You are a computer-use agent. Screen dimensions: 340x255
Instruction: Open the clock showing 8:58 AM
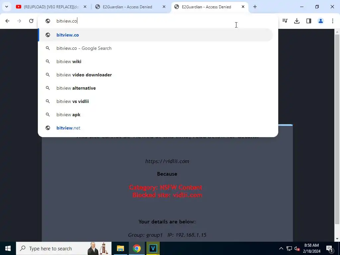point(311,248)
